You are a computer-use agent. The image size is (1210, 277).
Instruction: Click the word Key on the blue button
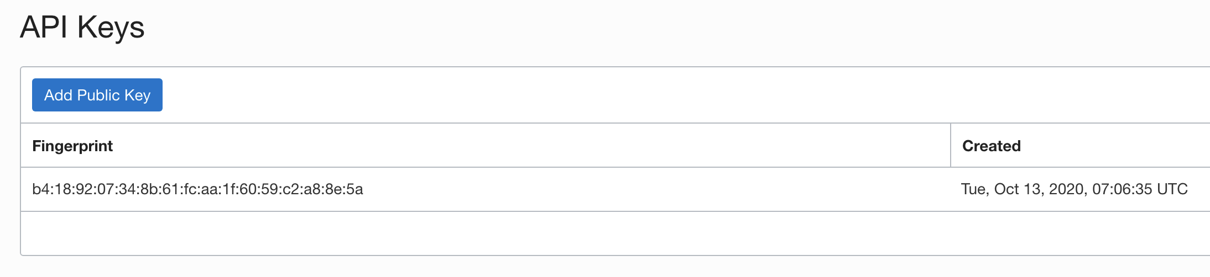[x=137, y=95]
